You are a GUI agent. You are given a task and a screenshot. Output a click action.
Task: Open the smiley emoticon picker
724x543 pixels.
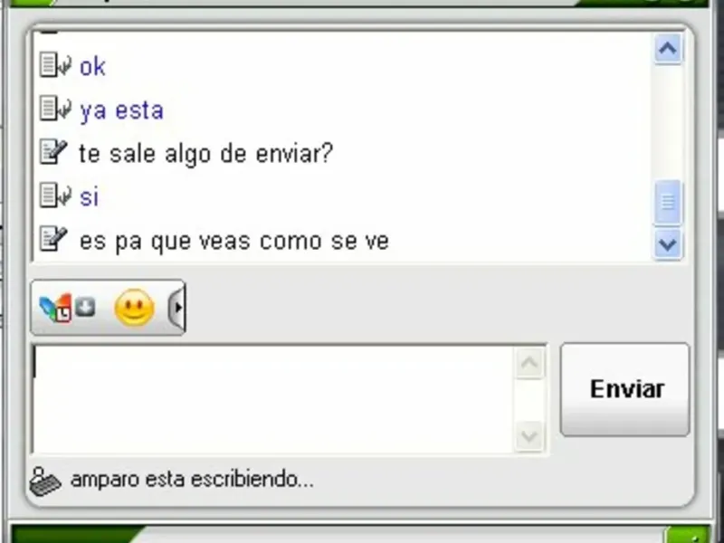pyautogui.click(x=134, y=308)
